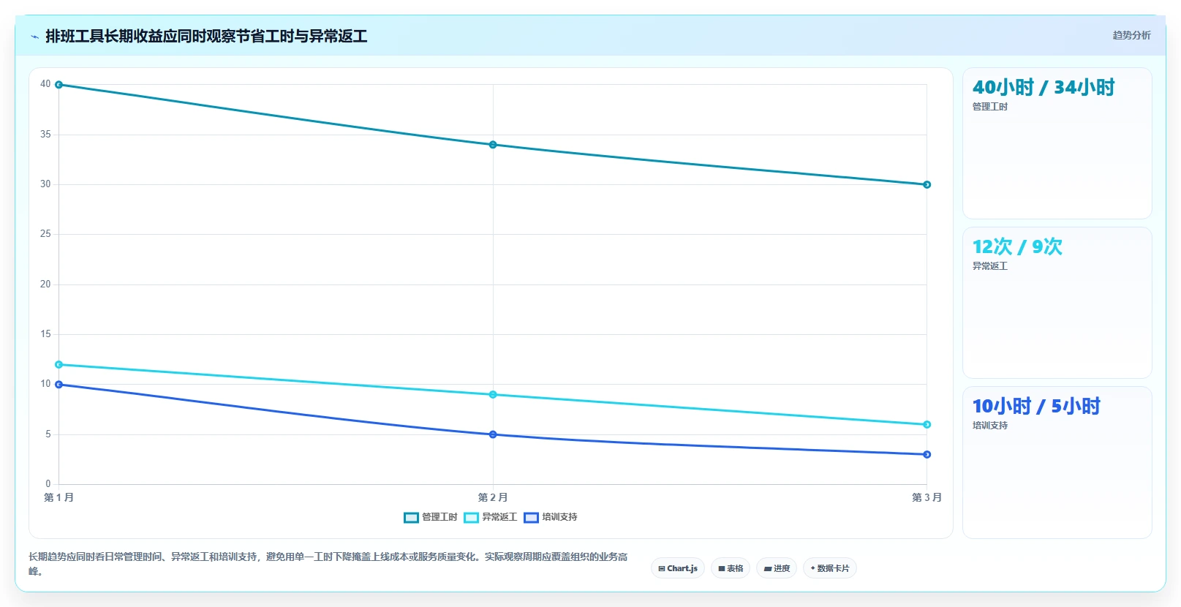Click the 培训支持 data point for 第 3 月
This screenshot has width=1181, height=607.
[x=927, y=454]
